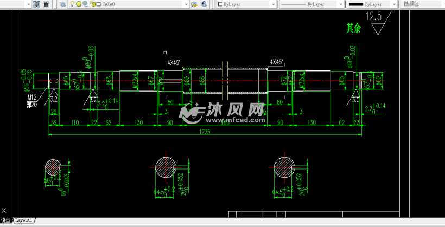This screenshot has height=227, width=445.
Task: Toggle freeze sun icon for CAXA0 layer
Action: [79, 4]
